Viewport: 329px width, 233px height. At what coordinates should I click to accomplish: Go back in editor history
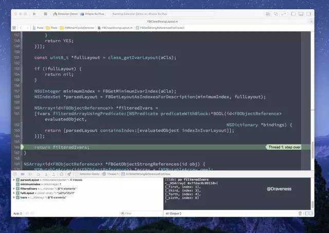pyautogui.click(x=21, y=28)
